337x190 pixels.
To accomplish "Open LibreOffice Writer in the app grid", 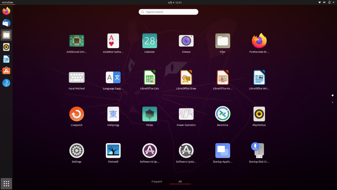I will [x=259, y=77].
